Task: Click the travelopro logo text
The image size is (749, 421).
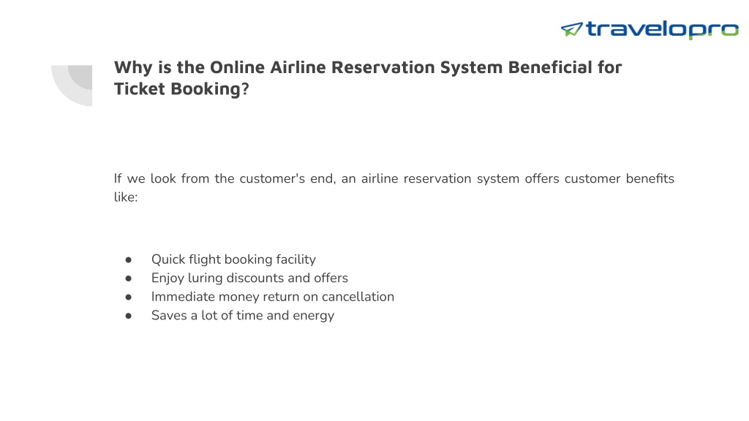Action: tap(662, 29)
